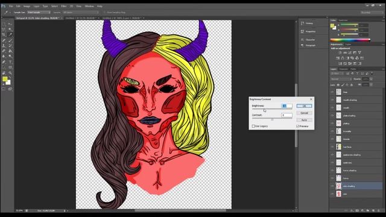Hide the blonde layer

pos(332,139)
